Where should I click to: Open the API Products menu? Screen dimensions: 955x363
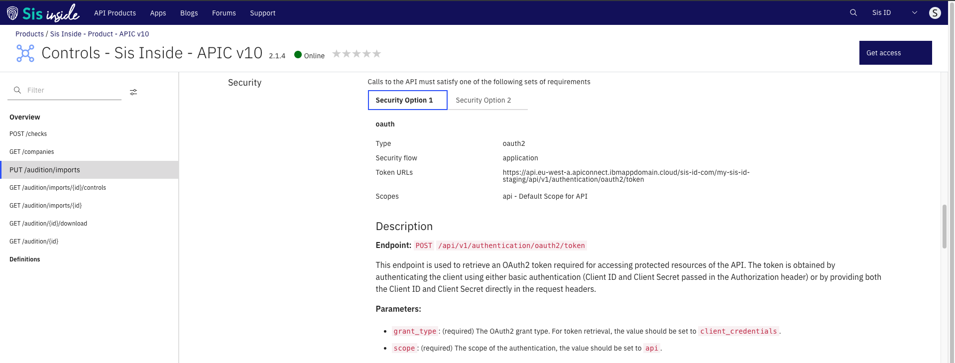click(115, 13)
